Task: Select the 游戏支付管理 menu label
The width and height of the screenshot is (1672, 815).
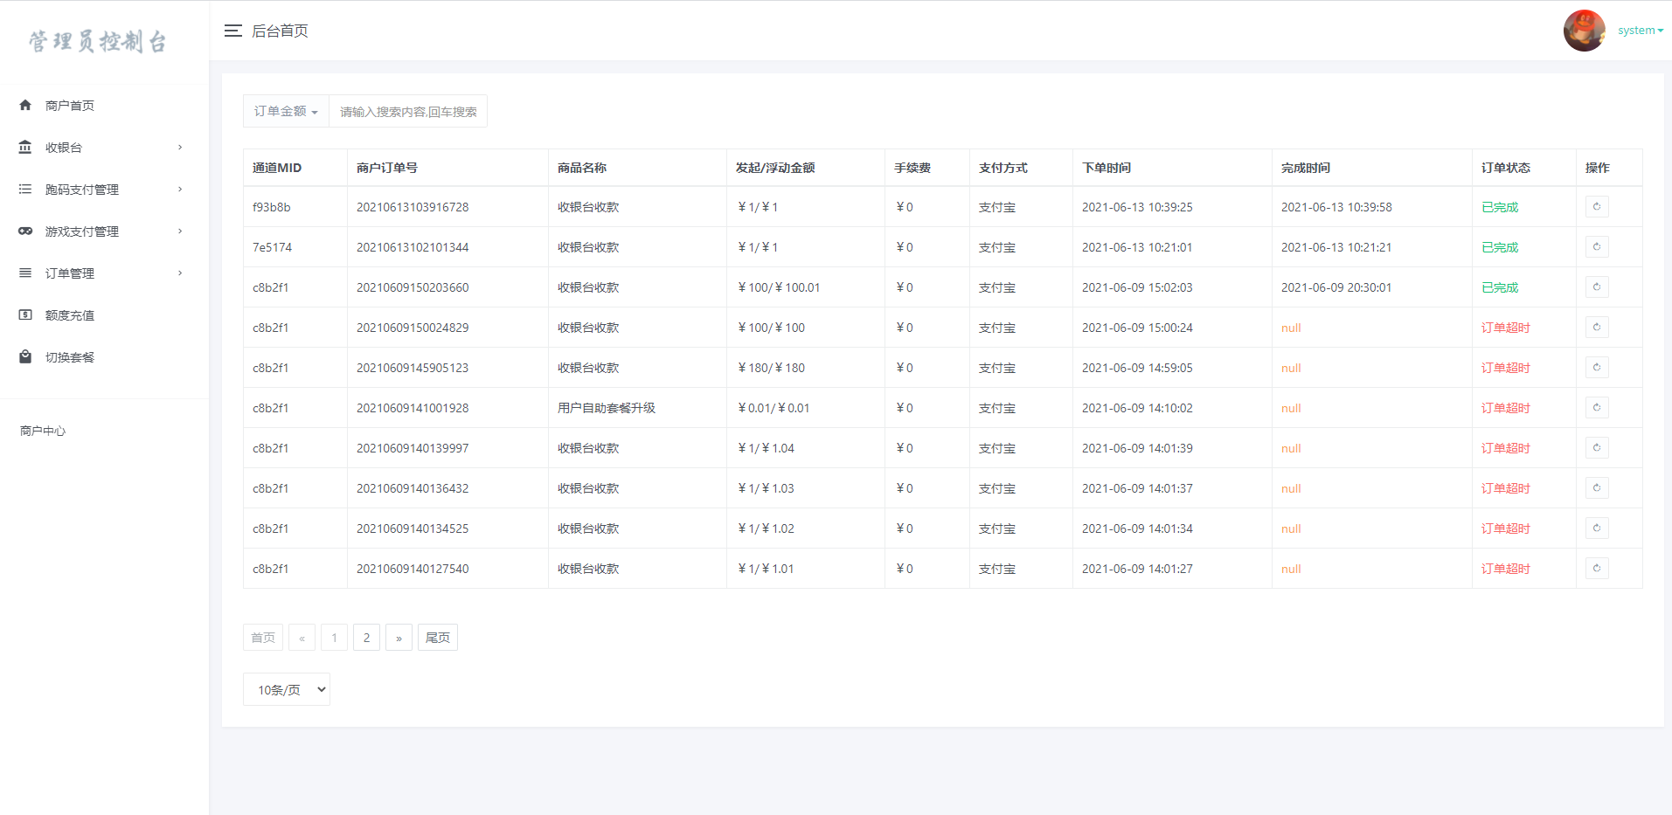Action: coord(82,231)
